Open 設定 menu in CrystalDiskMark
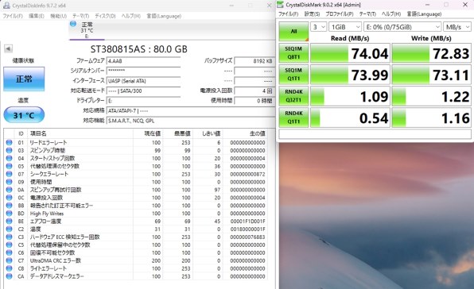Image resolution: width=474 pixels, height=289 pixels. point(312,14)
